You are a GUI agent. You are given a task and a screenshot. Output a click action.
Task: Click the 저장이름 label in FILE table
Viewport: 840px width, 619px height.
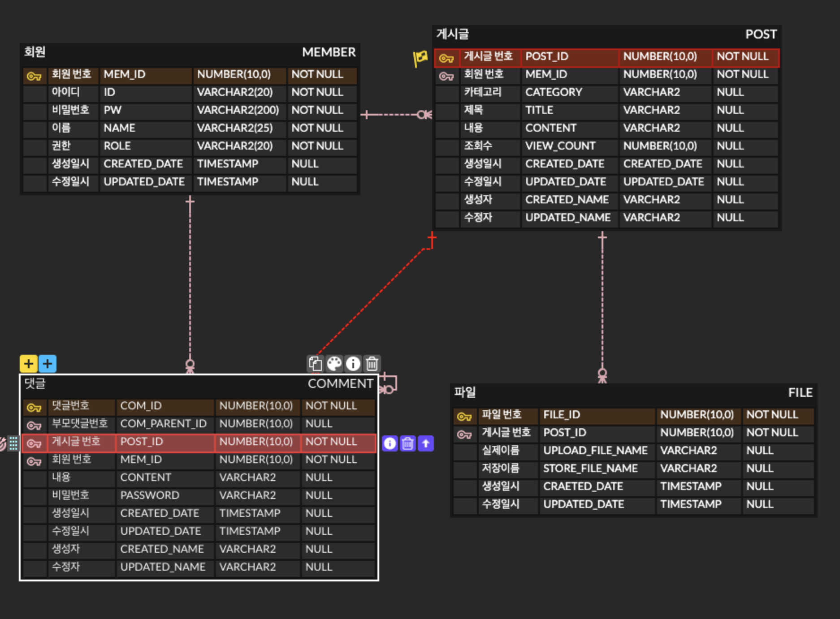pyautogui.click(x=500, y=469)
